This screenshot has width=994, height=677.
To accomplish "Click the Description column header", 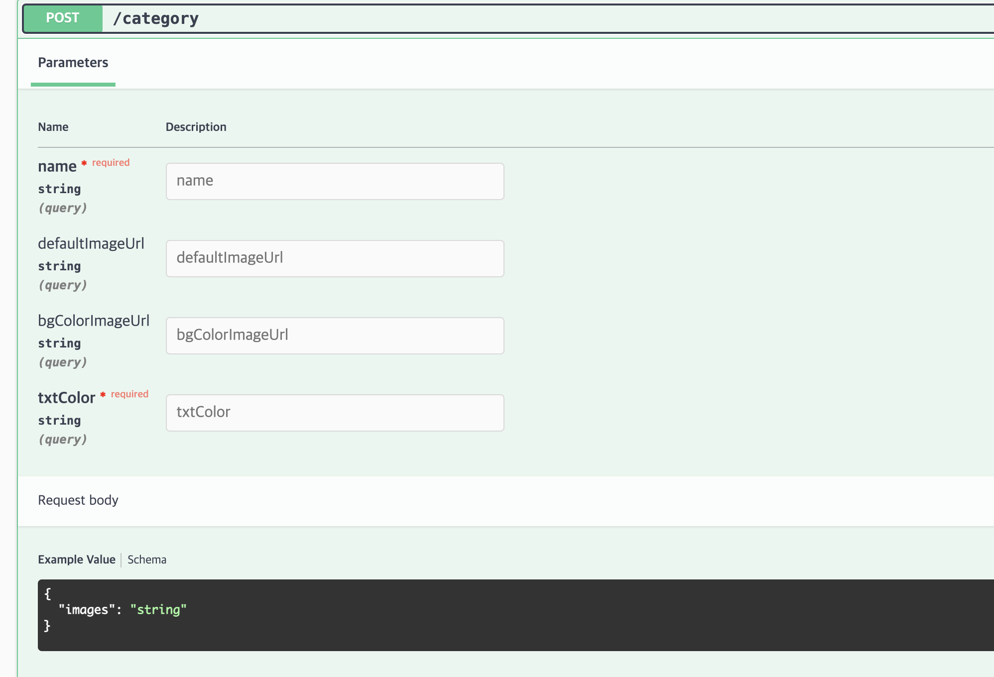I will click(196, 127).
